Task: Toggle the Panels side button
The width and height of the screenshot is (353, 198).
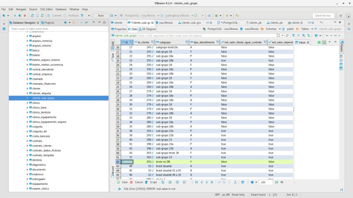Action: pyautogui.click(x=342, y=47)
